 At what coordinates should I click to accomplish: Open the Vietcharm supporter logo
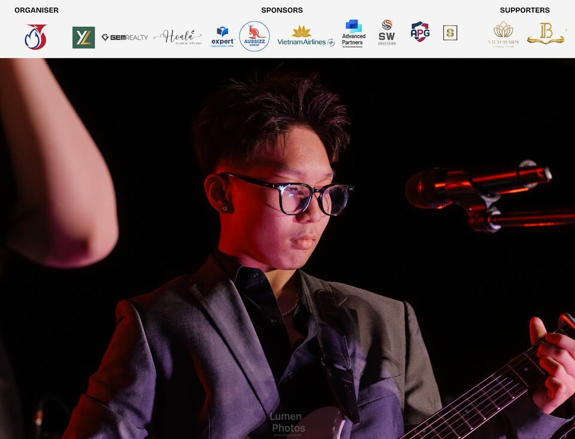[x=504, y=34]
